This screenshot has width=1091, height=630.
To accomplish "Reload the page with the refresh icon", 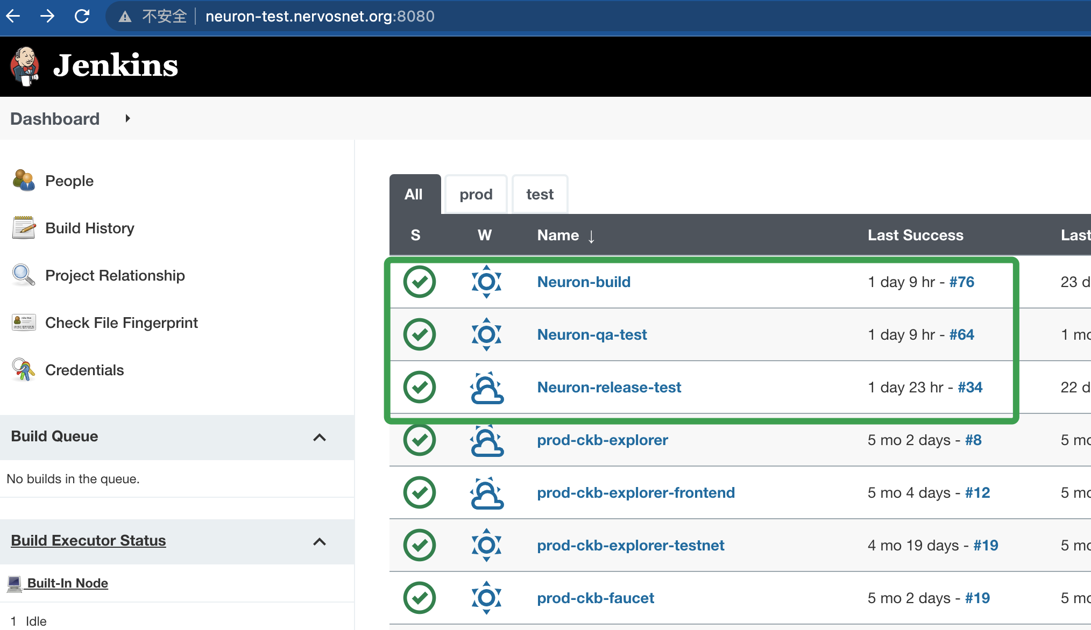I will pyautogui.click(x=82, y=16).
